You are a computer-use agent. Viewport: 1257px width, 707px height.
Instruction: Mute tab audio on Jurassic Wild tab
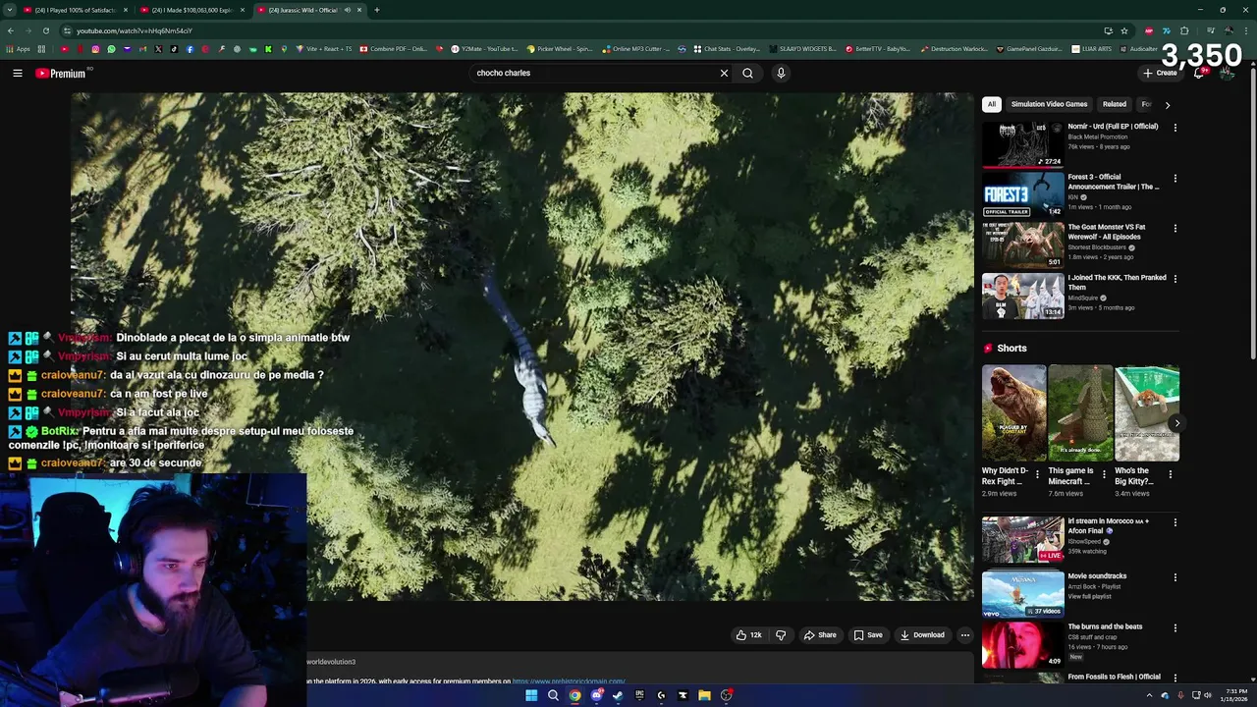click(x=347, y=10)
